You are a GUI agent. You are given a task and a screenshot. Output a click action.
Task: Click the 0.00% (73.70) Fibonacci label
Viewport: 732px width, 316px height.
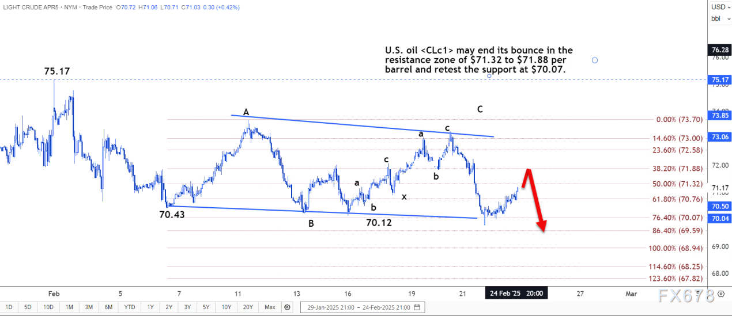[679, 120]
